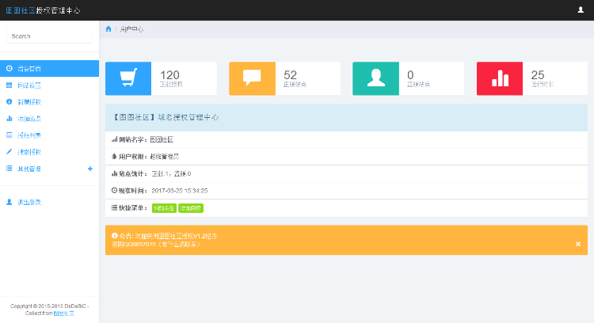This screenshot has height=323, width=594.
Task: Click the red bar chart tile icon
Action: pos(499,78)
